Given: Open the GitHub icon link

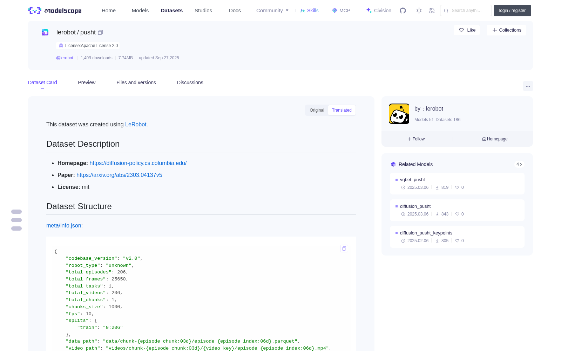Looking at the screenshot, I should [403, 11].
